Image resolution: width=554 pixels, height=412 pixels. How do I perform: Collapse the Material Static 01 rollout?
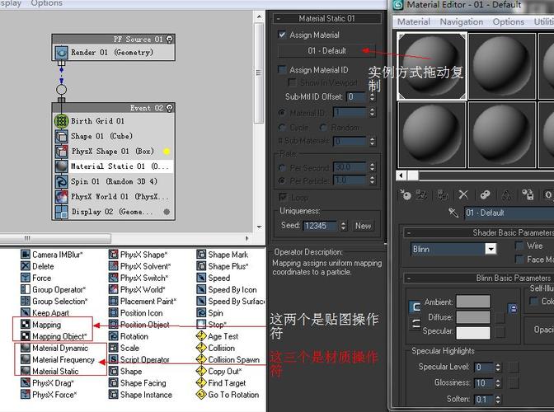[x=326, y=18]
